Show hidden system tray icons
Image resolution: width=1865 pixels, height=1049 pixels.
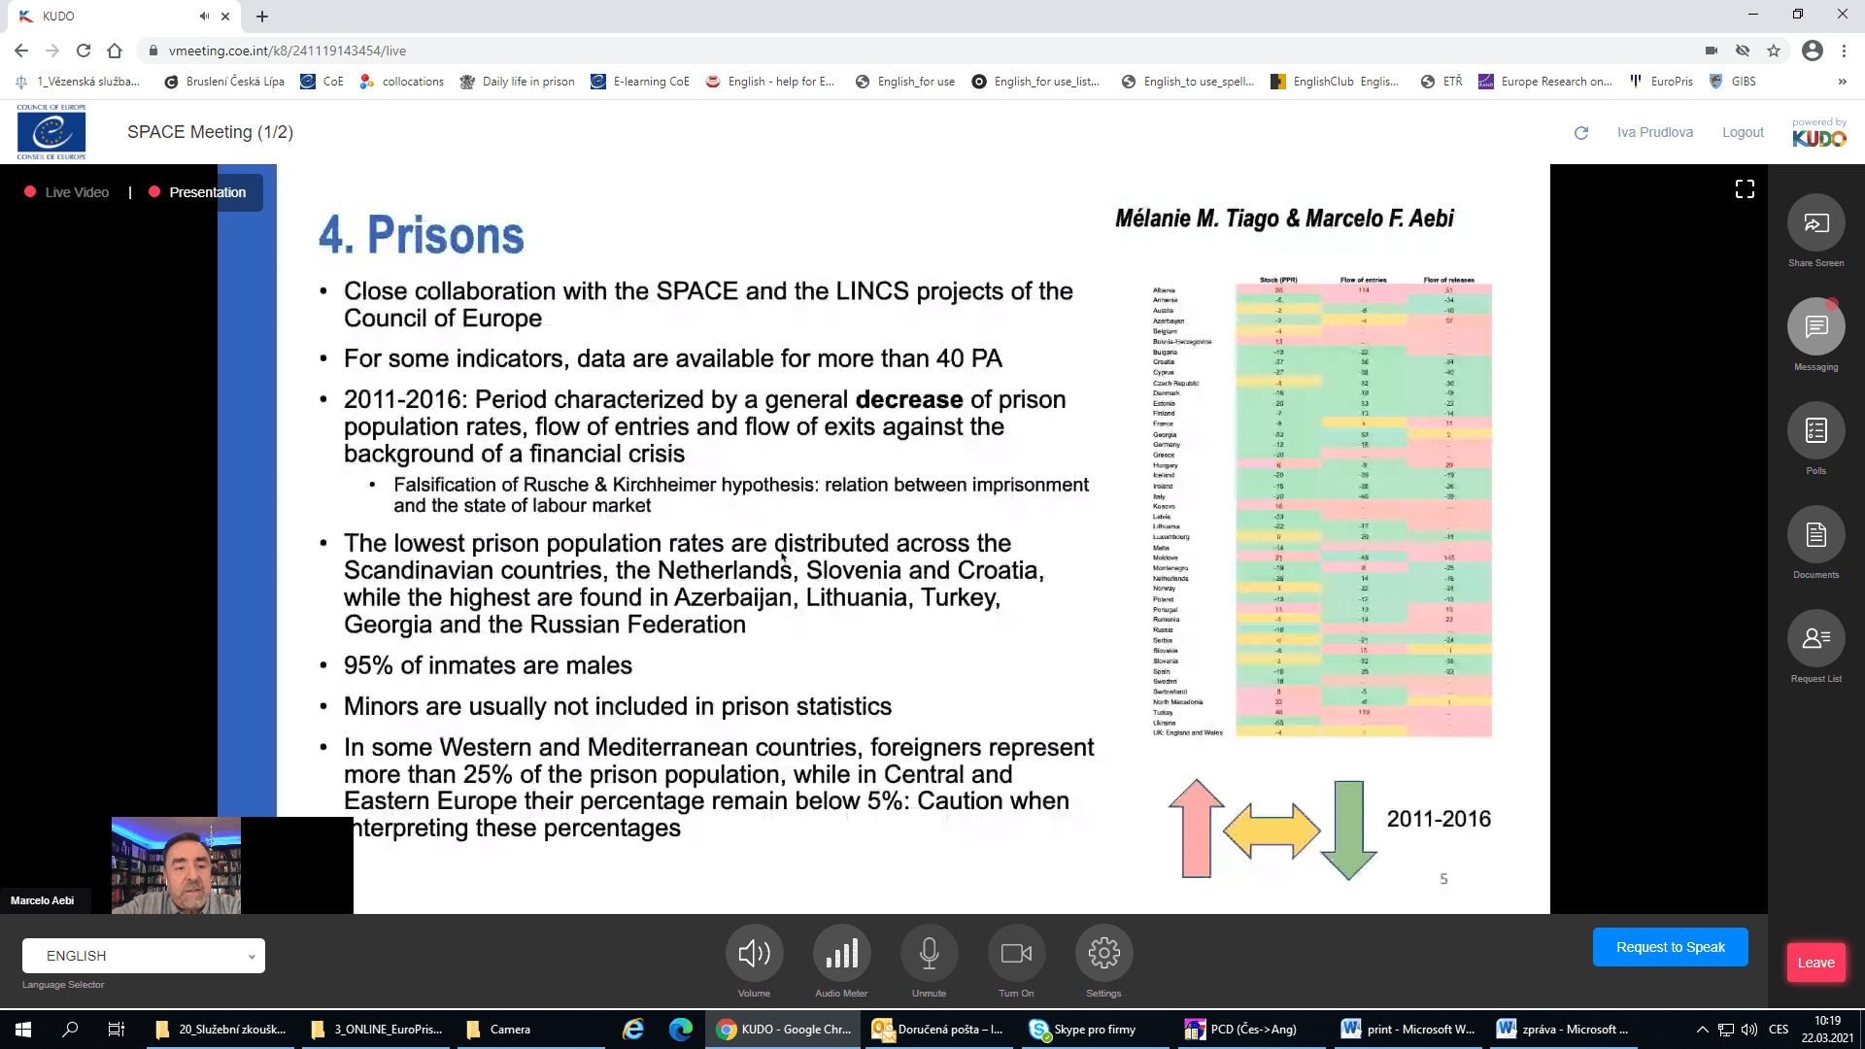pos(1702,1030)
